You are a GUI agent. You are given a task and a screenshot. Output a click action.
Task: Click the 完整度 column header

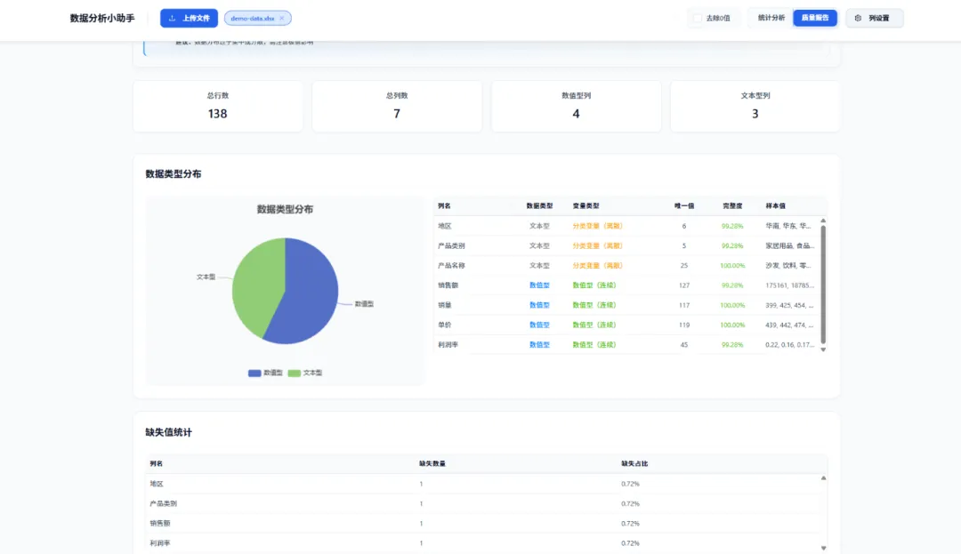click(x=732, y=205)
